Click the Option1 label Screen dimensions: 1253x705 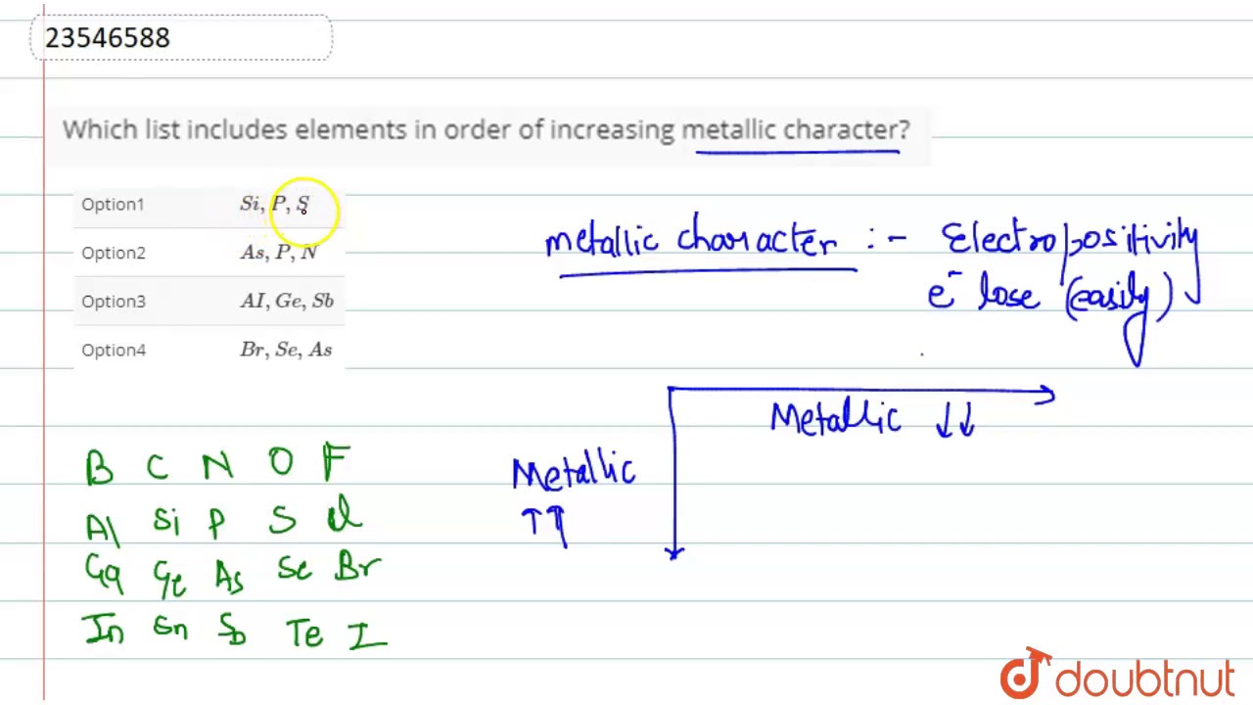[x=113, y=204]
